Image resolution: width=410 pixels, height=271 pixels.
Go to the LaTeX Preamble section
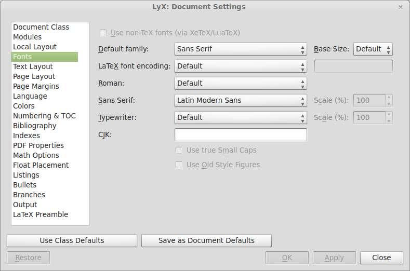click(x=41, y=214)
